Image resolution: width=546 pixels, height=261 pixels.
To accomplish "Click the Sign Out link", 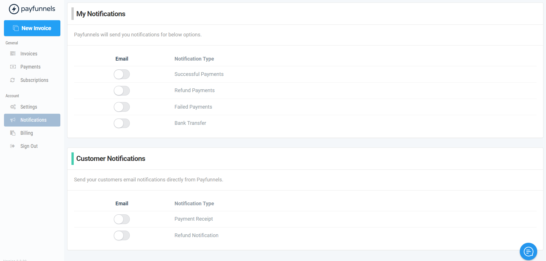I will coord(29,146).
